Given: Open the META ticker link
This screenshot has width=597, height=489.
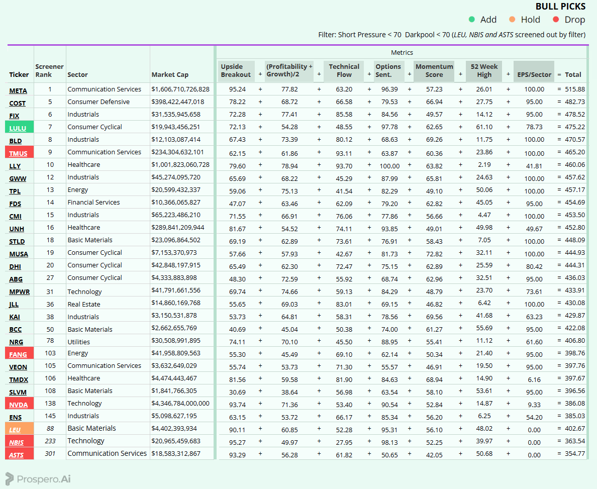Looking at the screenshot, I should [18, 90].
